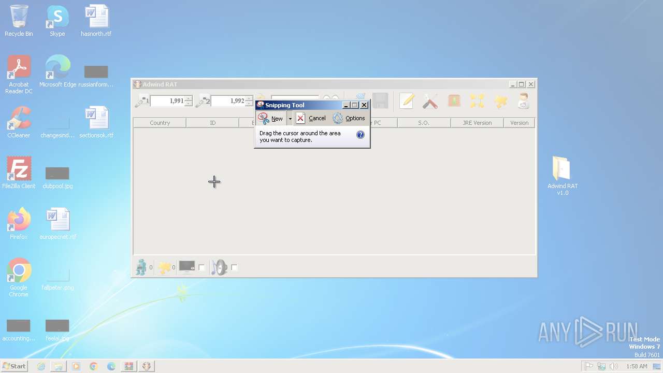Open Acrobat Reader DC shortcut

[x=19, y=75]
